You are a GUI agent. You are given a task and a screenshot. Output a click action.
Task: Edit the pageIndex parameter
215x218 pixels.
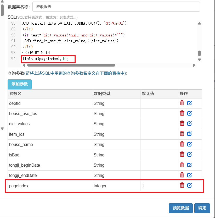pos(189,185)
